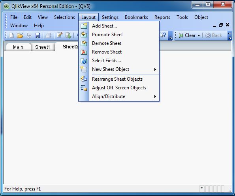The image size is (235, 196).
Task: Open the Help menu
Action: (x=39, y=26)
